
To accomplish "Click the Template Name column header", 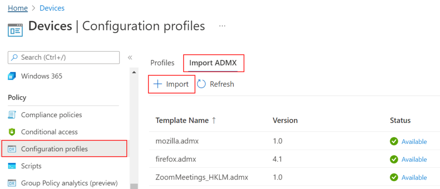I will pyautogui.click(x=182, y=121).
